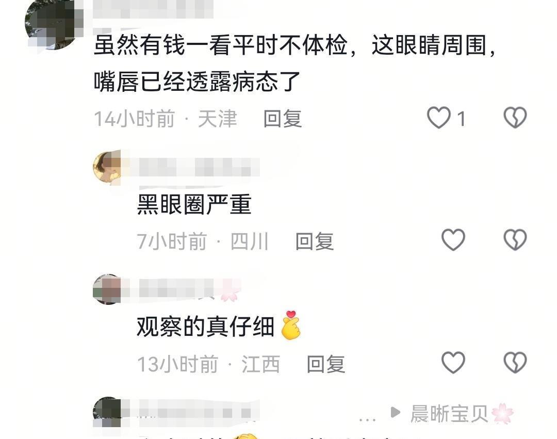Open the 晨晰宝贝 reply-target username
Screen dimensions: 557x439
[x=449, y=414]
